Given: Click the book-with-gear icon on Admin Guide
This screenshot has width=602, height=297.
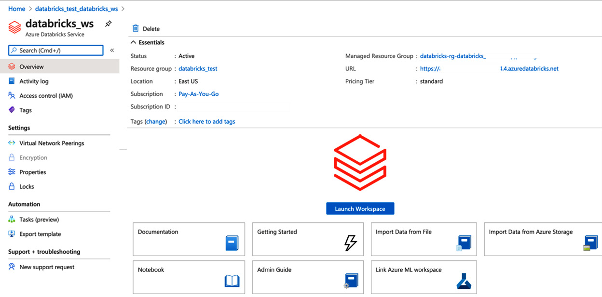Looking at the screenshot, I should click(x=351, y=281).
